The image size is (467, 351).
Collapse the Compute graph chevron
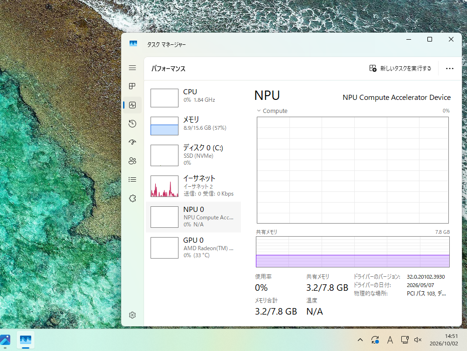pos(259,111)
